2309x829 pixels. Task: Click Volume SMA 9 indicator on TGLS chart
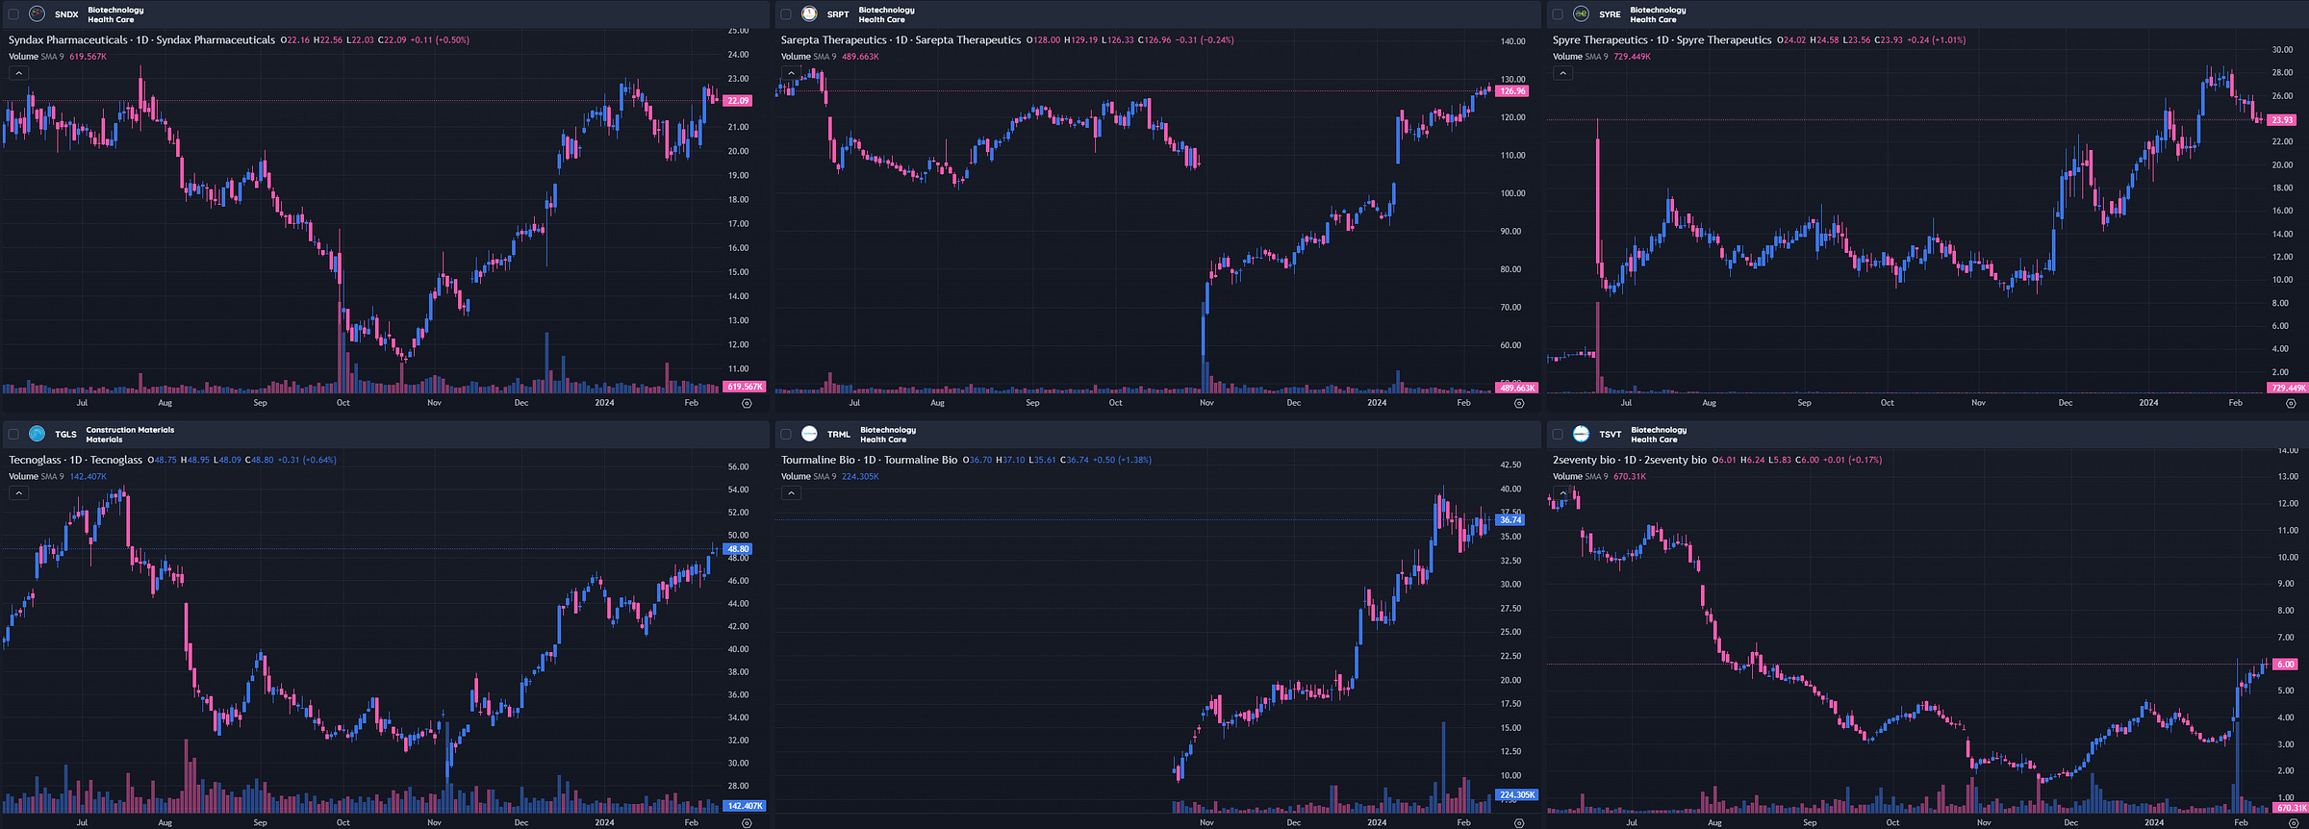[37, 476]
